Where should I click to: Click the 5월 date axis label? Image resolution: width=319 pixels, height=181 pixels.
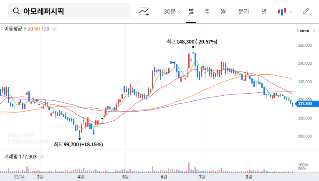point(125,177)
